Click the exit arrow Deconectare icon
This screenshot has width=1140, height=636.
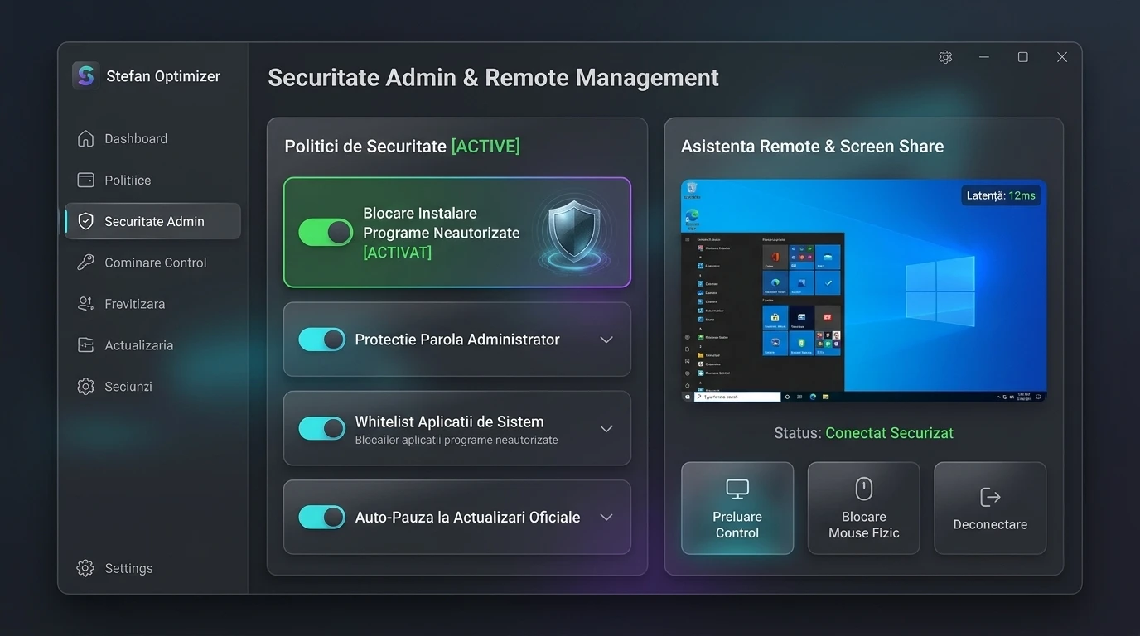(x=990, y=497)
